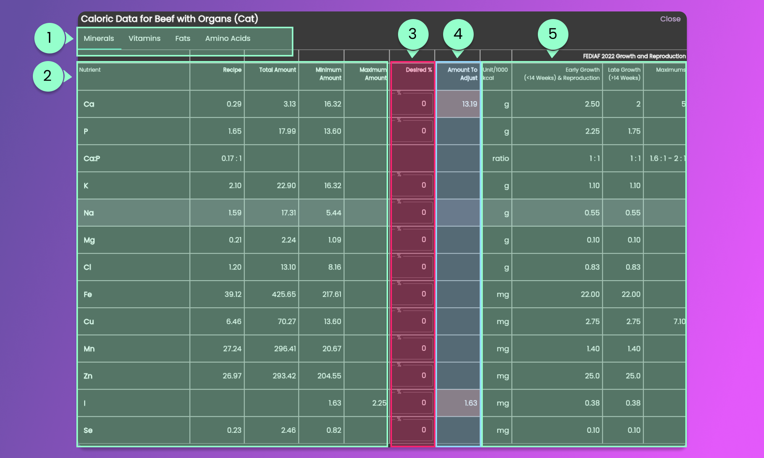The height and width of the screenshot is (458, 764).
Task: Select the Desired % input for Mg
Action: (x=413, y=240)
